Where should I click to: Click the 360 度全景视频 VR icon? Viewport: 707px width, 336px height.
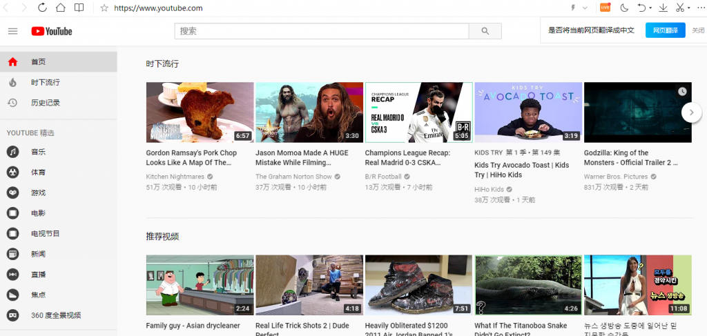(x=12, y=315)
